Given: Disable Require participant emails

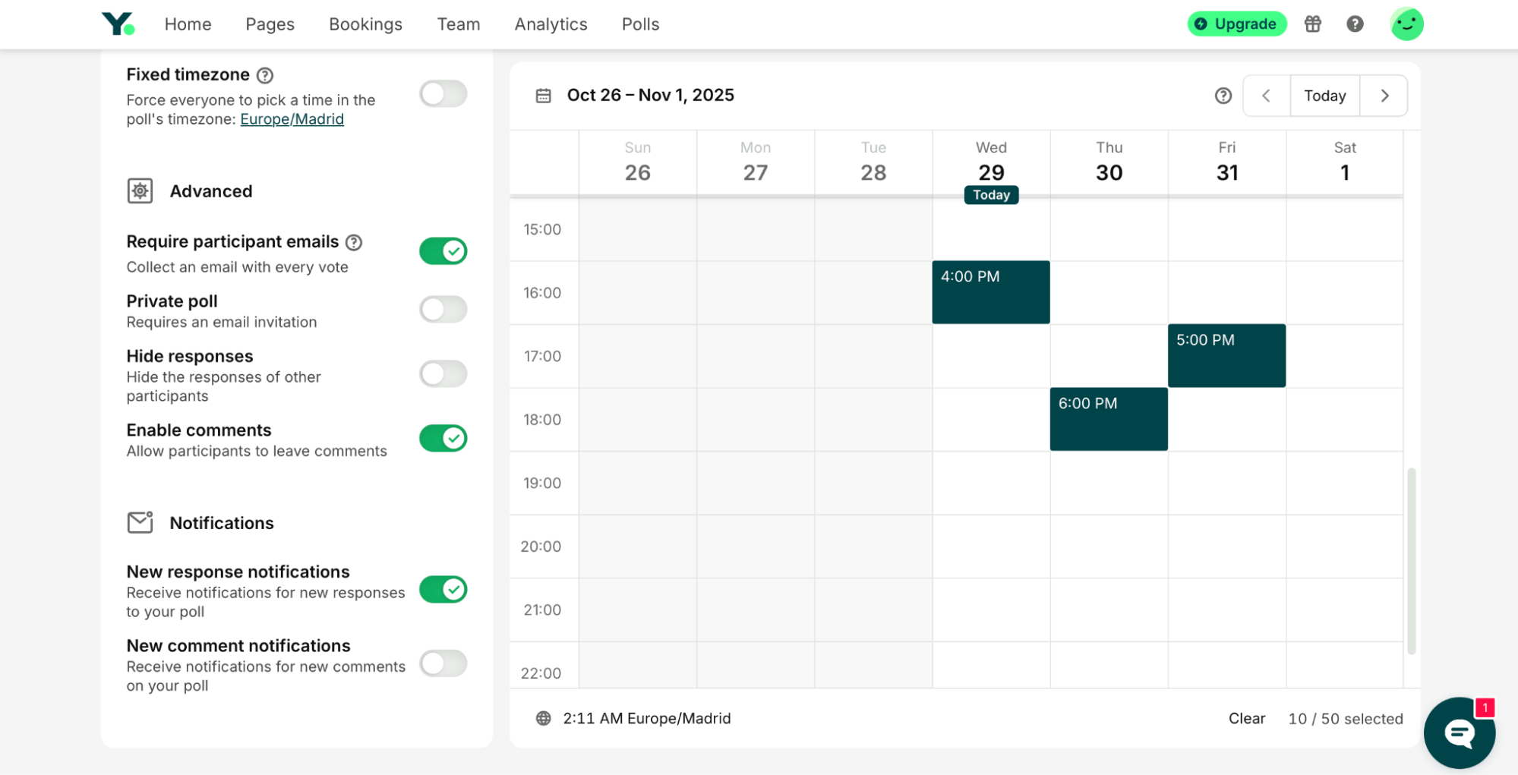Looking at the screenshot, I should point(443,250).
